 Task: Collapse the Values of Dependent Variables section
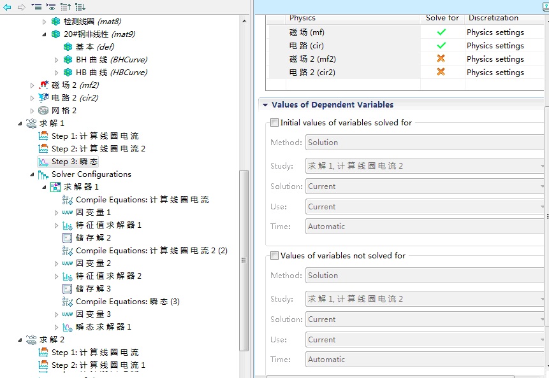pos(265,105)
